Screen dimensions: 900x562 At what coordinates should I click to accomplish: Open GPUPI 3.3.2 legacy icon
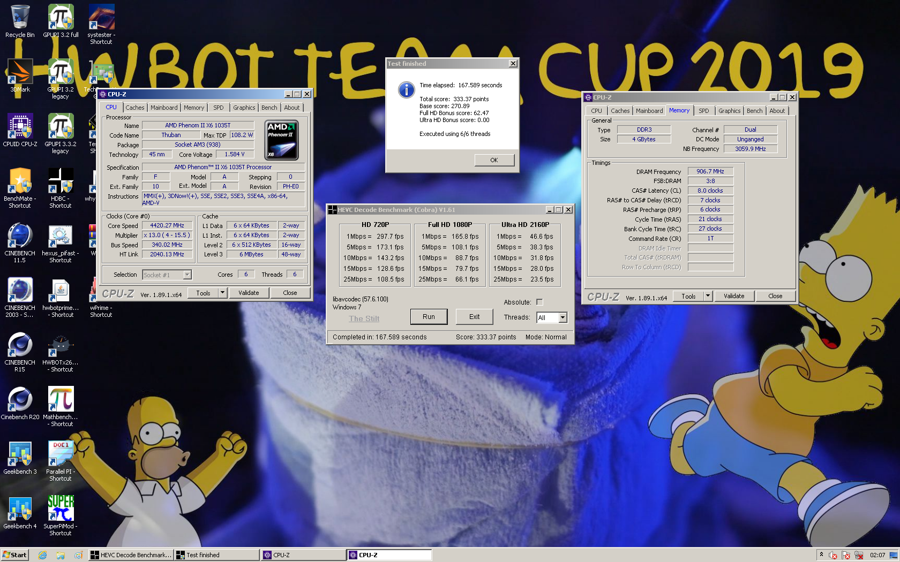(x=61, y=134)
